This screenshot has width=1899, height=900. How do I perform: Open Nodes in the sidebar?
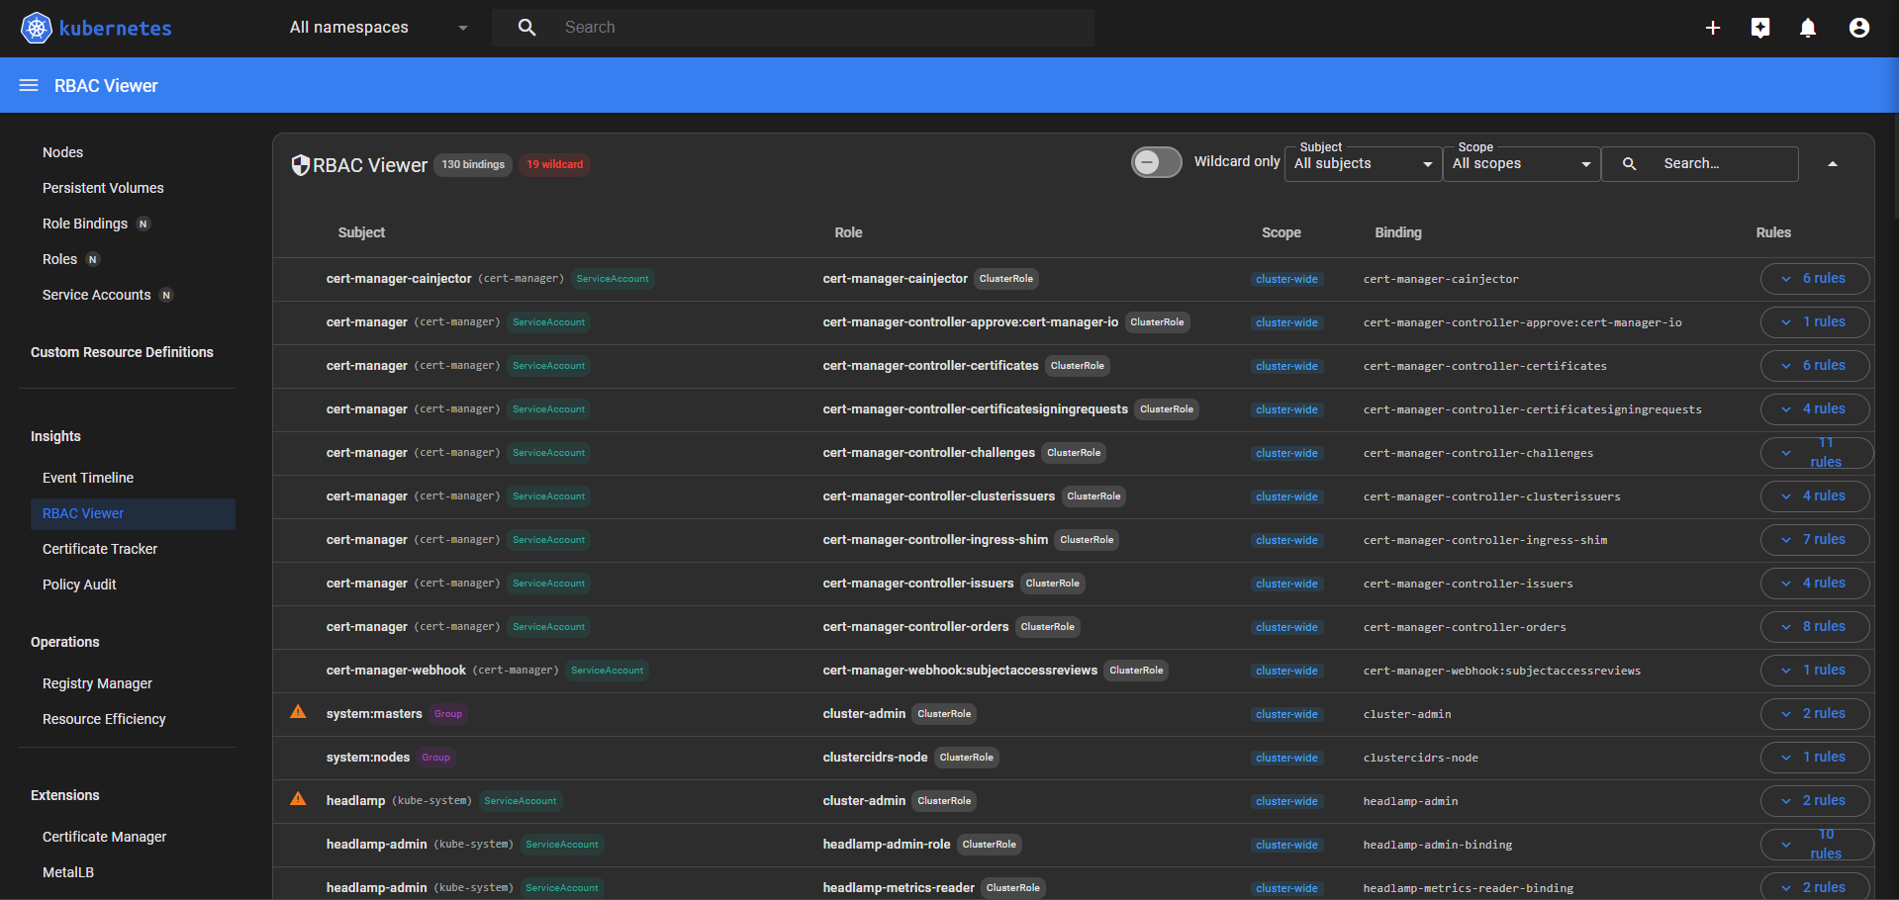pyautogui.click(x=62, y=152)
